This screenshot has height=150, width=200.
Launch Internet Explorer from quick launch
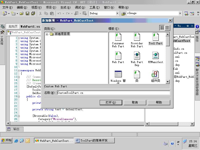(x=16, y=141)
